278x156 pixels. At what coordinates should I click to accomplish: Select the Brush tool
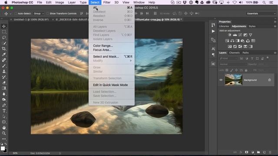(4, 66)
